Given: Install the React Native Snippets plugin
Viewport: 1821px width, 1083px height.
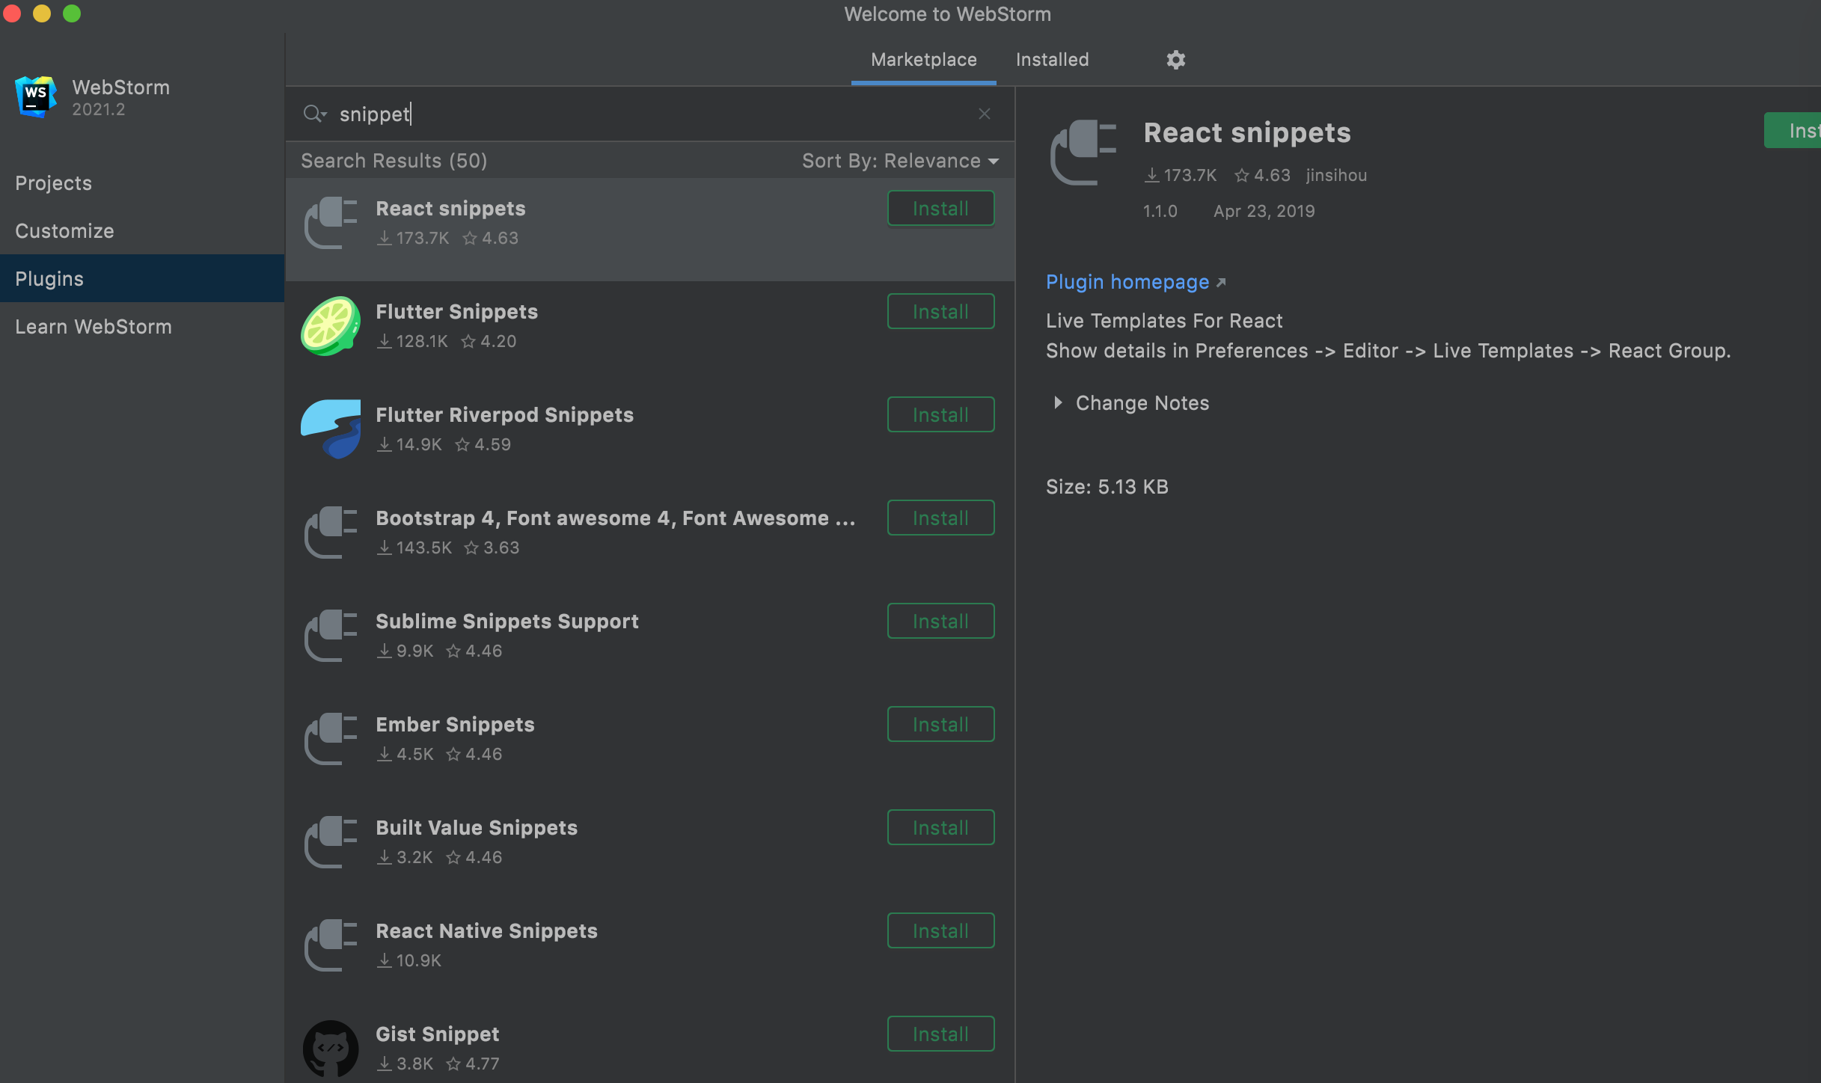Looking at the screenshot, I should [x=940, y=930].
